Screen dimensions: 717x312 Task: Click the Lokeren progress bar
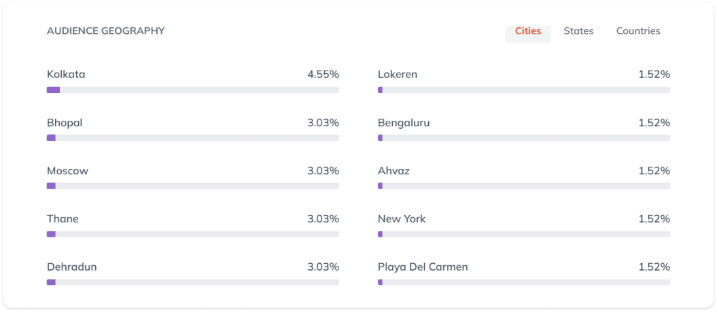[x=524, y=90]
